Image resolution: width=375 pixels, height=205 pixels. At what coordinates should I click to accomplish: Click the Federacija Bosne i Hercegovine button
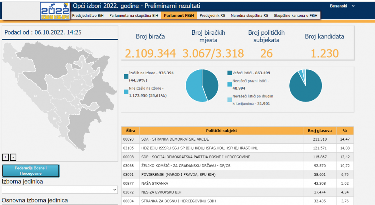[x=30, y=171]
